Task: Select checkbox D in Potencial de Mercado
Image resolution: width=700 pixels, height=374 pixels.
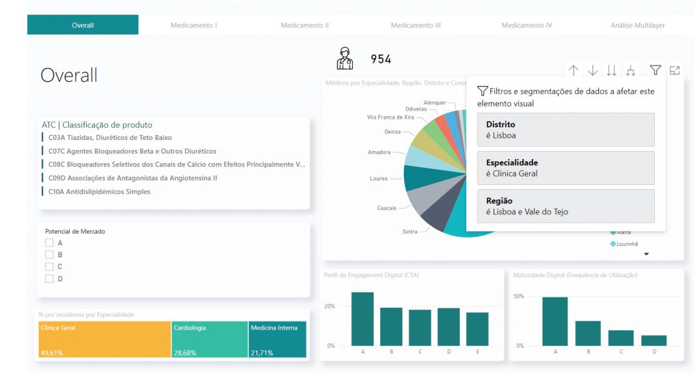Action: click(x=49, y=278)
